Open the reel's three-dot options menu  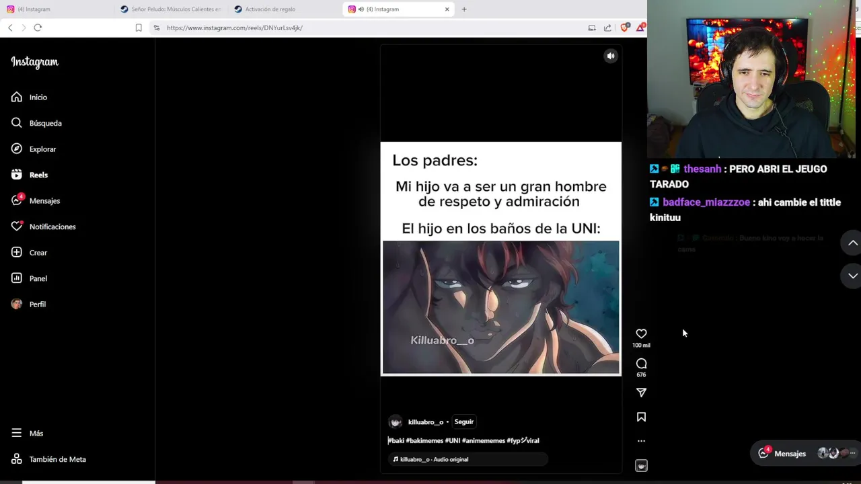(641, 441)
